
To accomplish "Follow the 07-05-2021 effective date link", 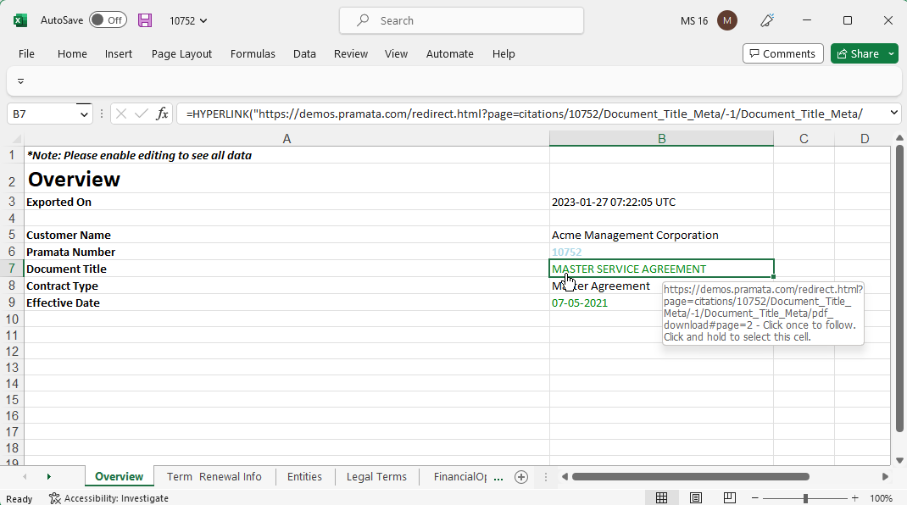I will [580, 303].
